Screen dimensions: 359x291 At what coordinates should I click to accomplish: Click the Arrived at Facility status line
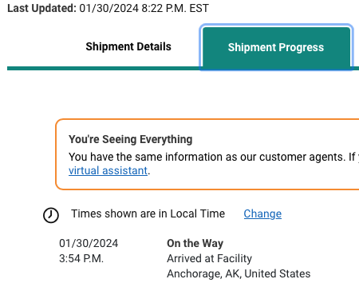point(209,258)
